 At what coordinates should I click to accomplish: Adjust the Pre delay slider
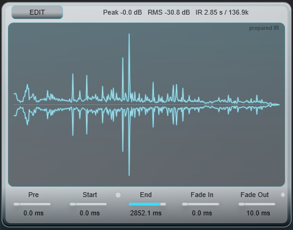(x=32, y=204)
